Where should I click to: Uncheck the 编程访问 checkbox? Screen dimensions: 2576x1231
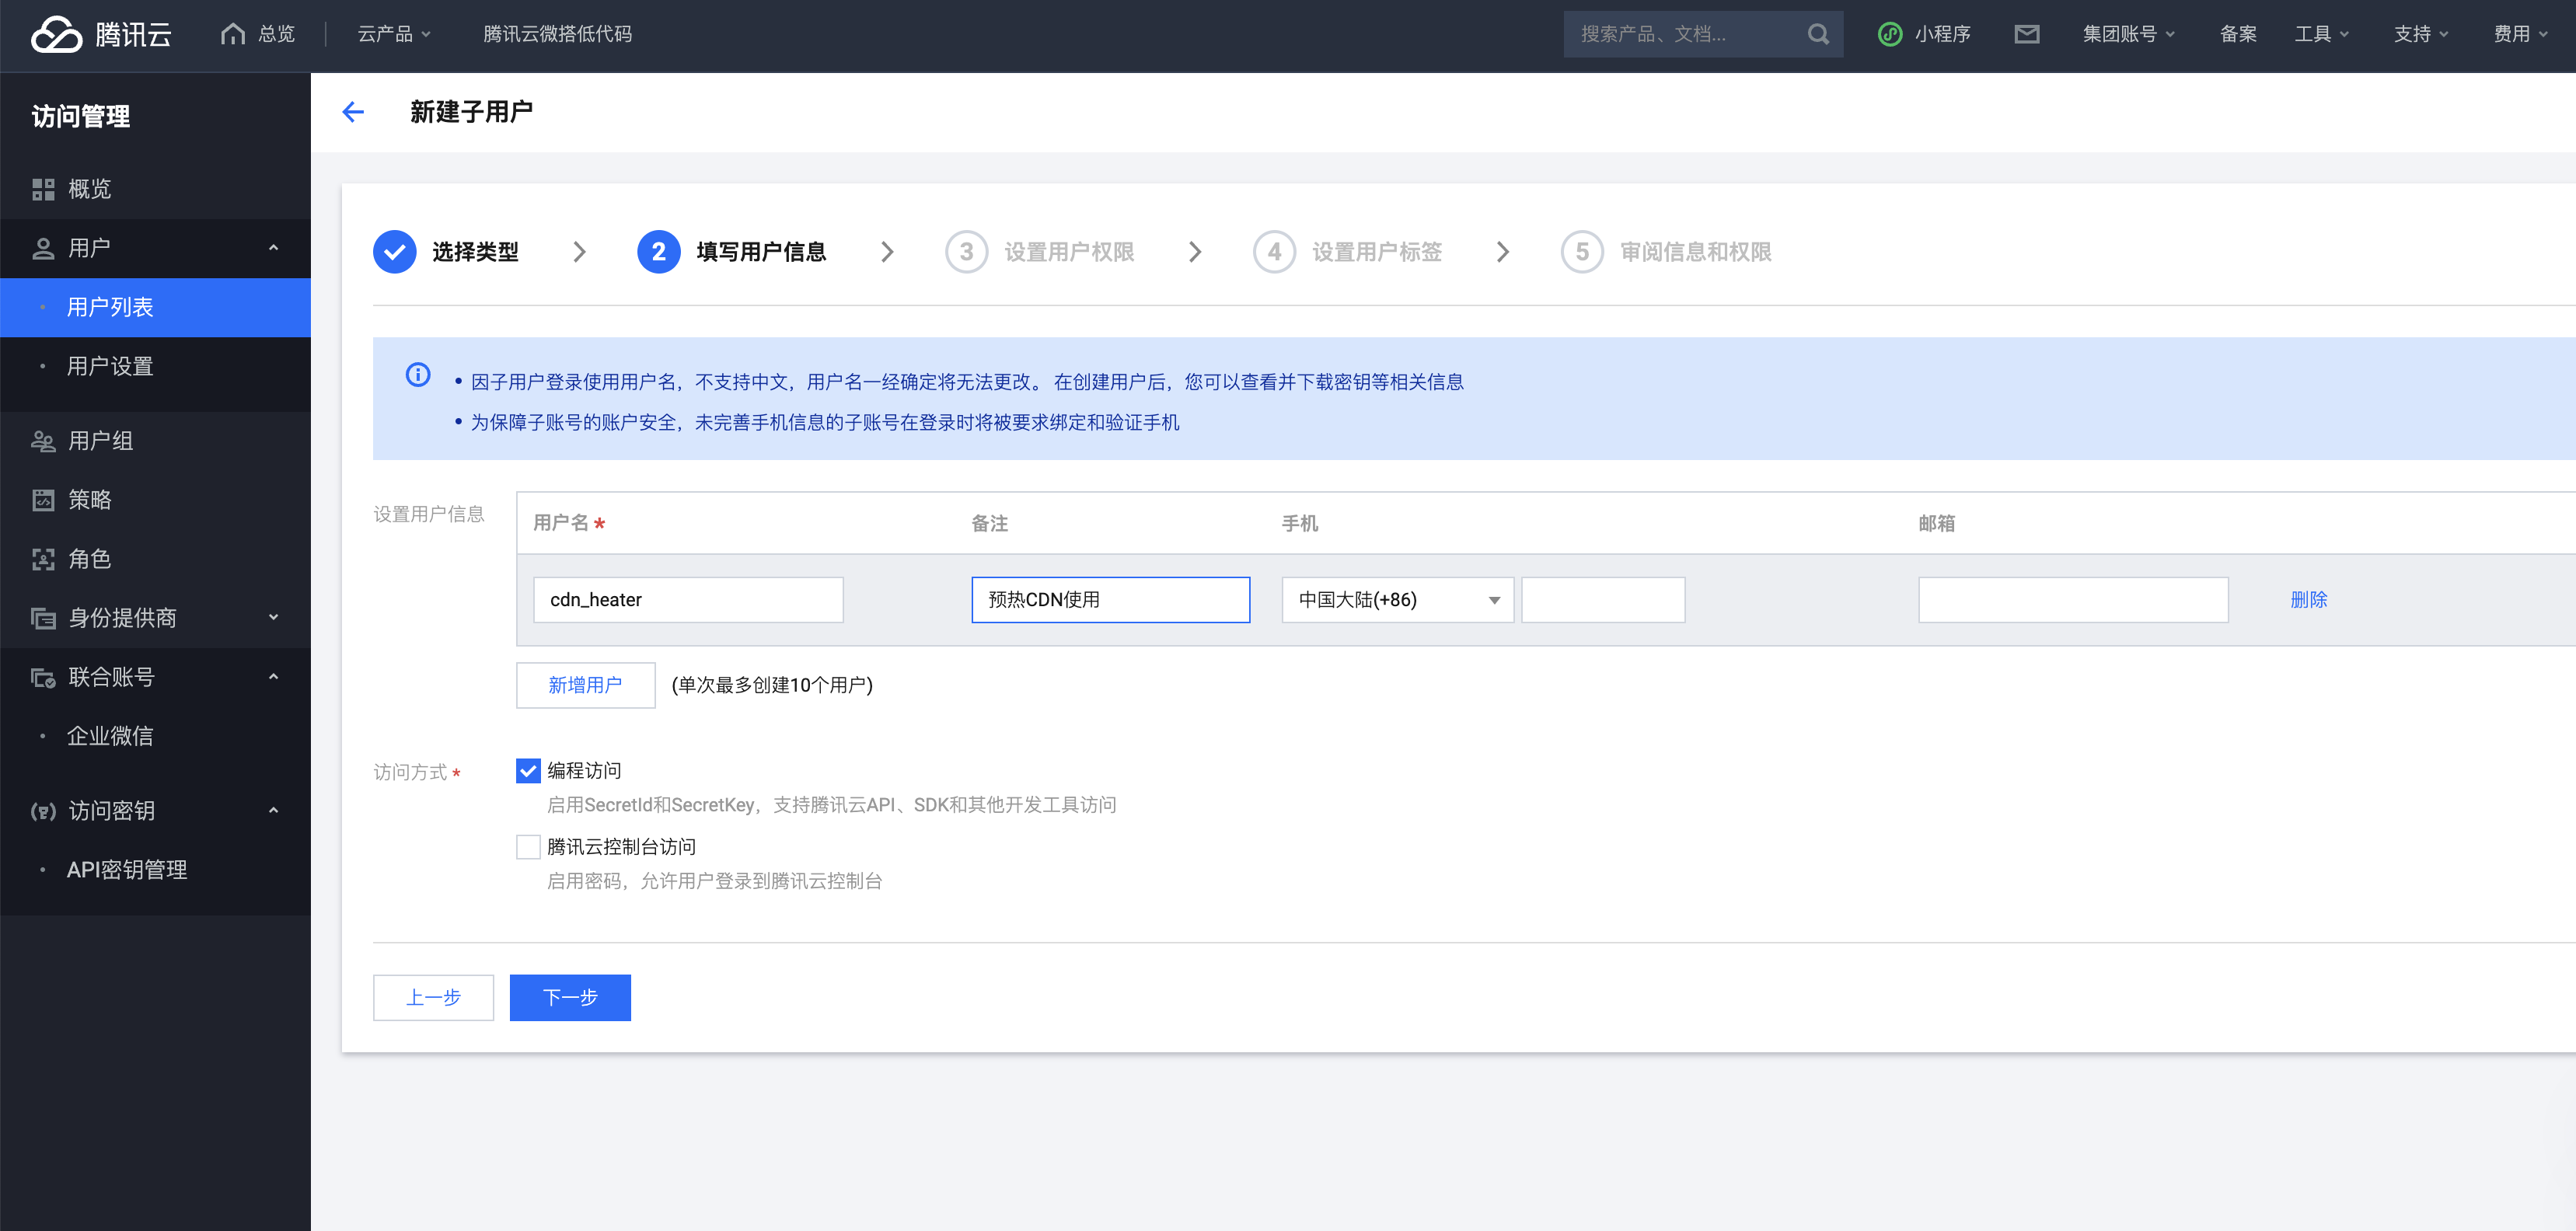point(528,770)
